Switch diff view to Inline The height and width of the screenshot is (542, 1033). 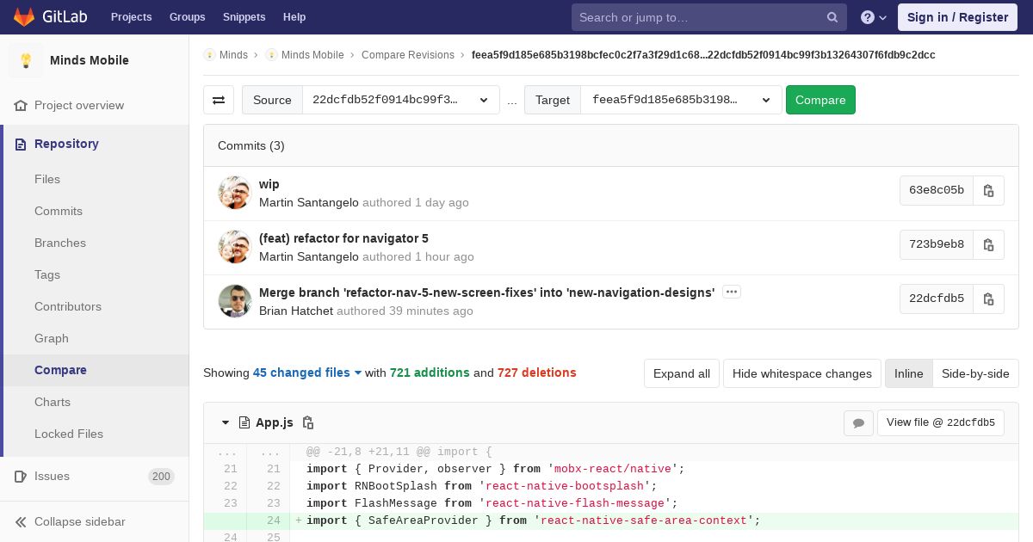[908, 373]
